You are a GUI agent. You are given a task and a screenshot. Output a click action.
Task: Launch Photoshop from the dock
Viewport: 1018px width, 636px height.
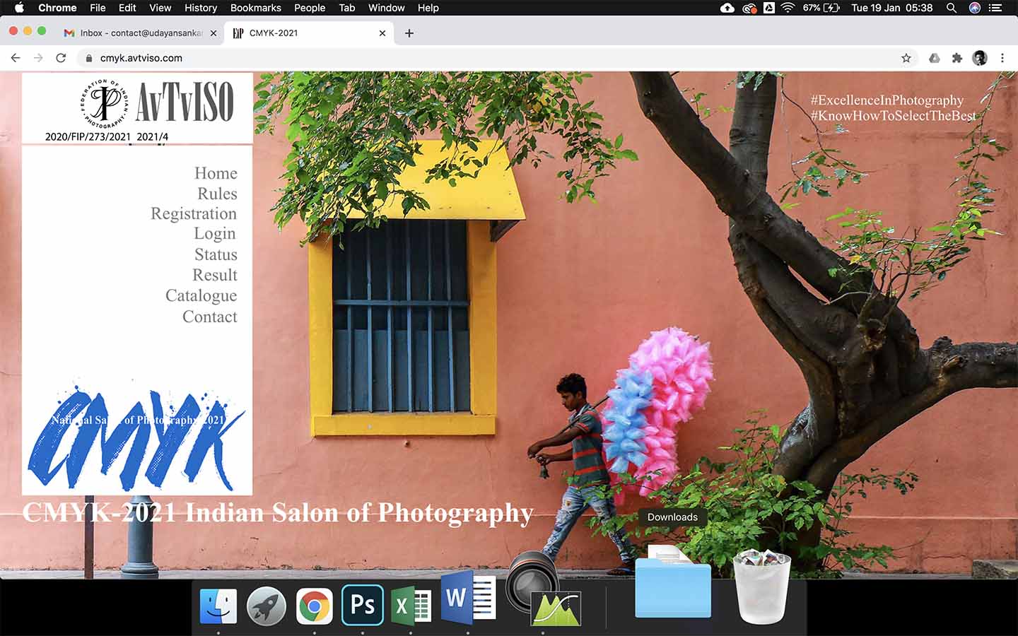pos(363,605)
